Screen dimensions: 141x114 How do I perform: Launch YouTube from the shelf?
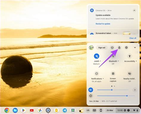[32, 110]
